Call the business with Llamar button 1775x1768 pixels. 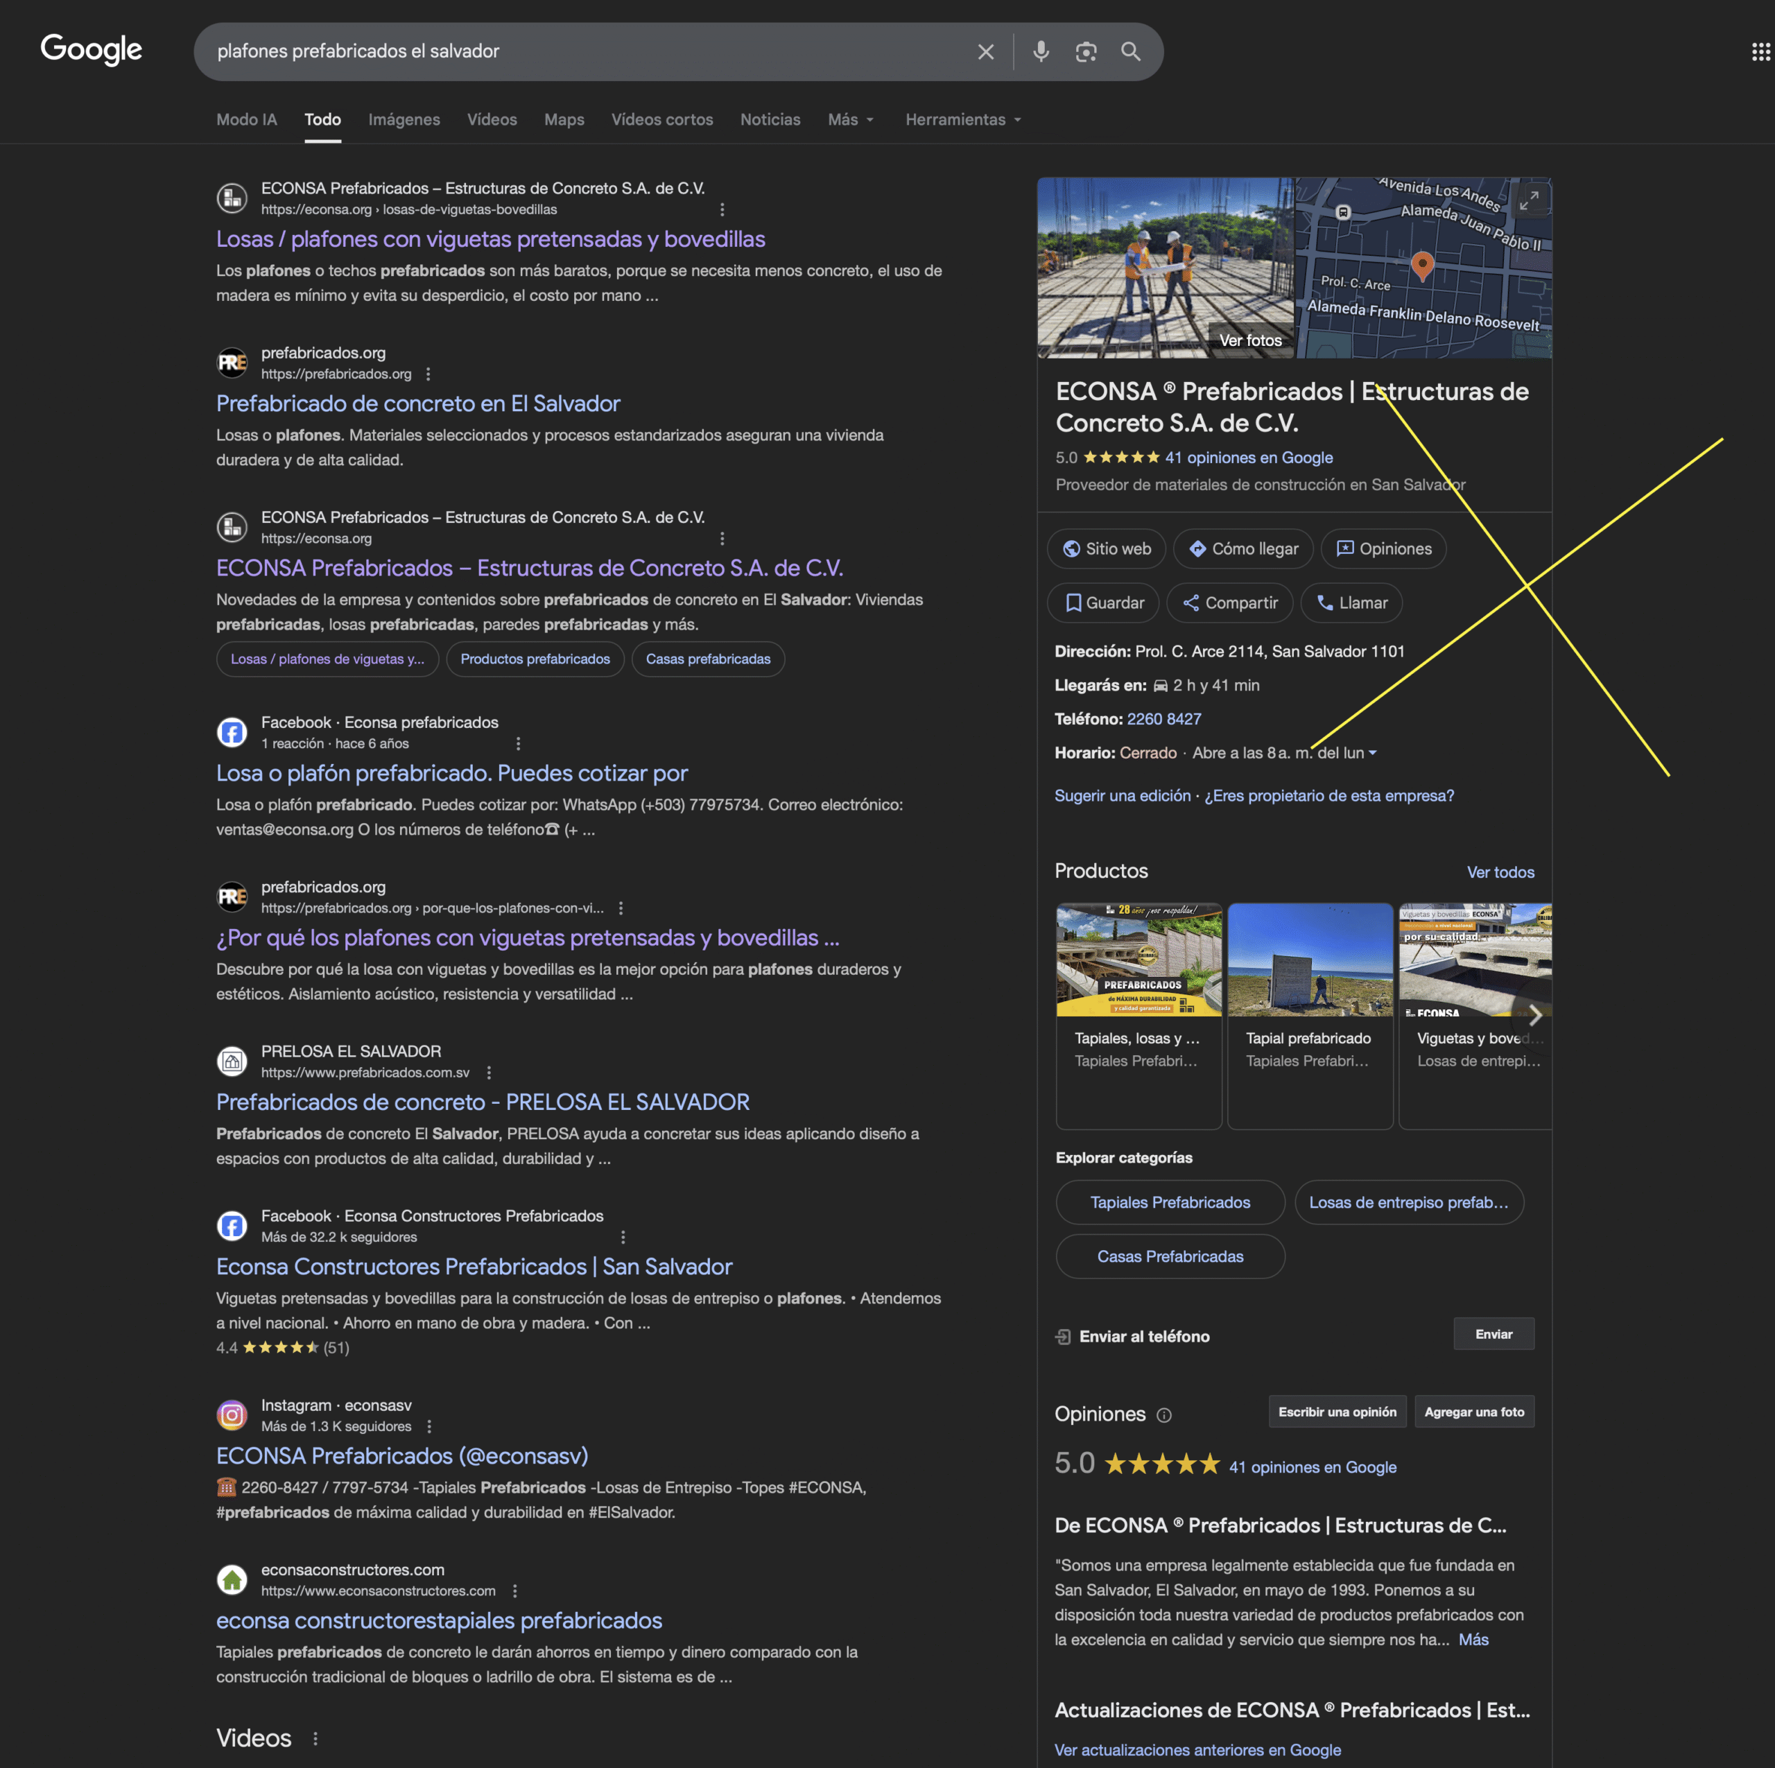point(1351,603)
